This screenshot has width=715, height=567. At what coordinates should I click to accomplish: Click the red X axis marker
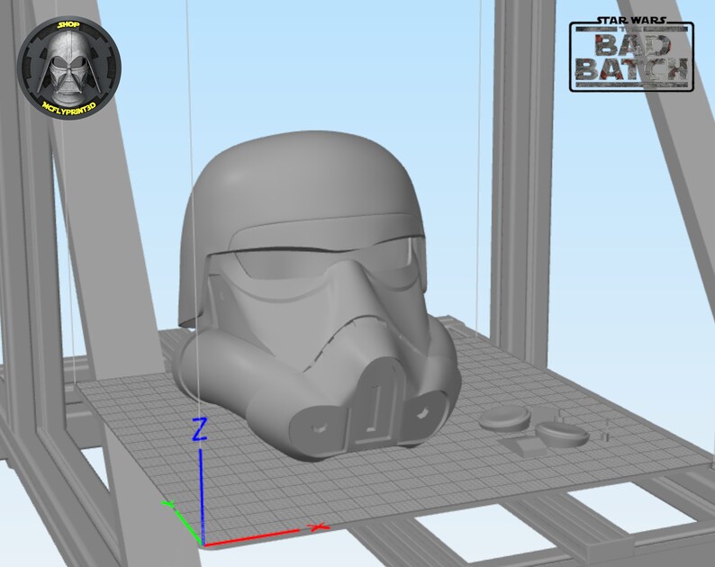click(x=318, y=527)
